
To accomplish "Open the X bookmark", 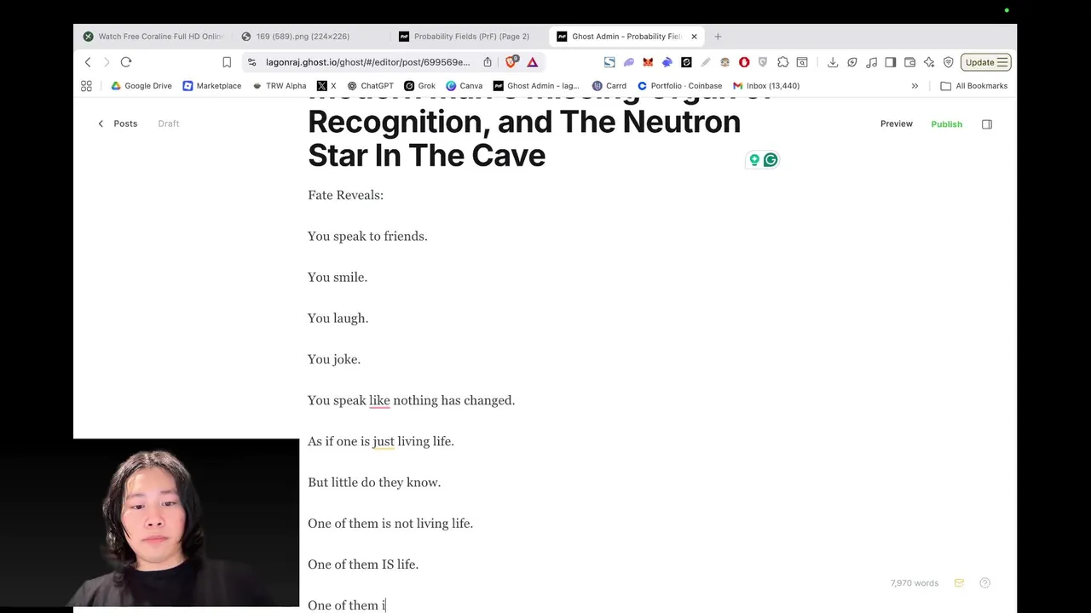I will pyautogui.click(x=326, y=86).
